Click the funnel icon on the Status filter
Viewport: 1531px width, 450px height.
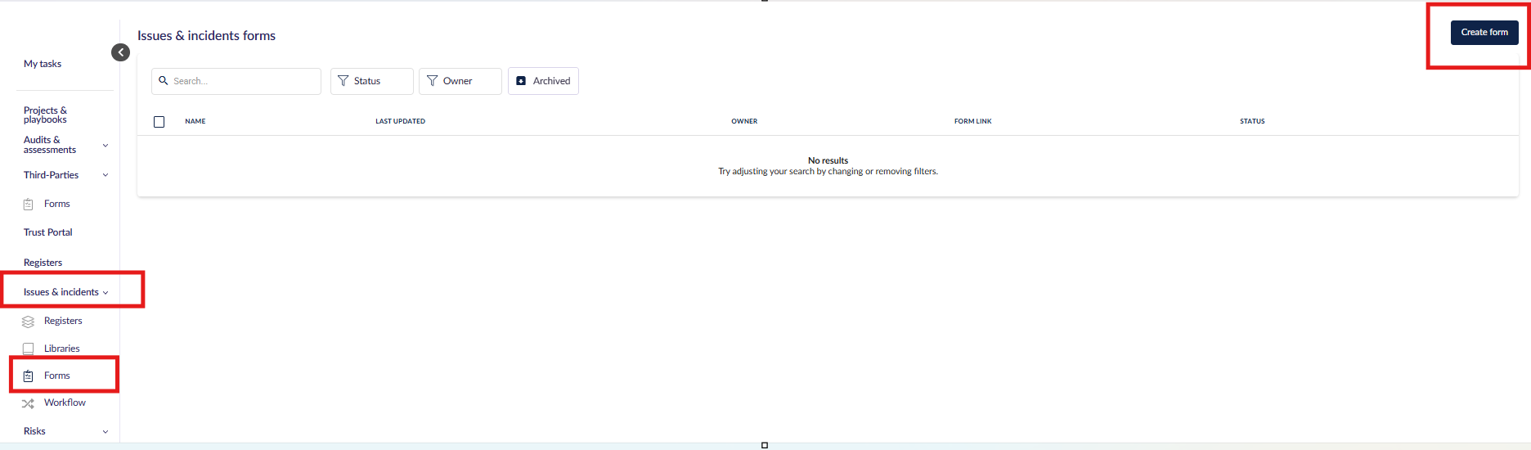(343, 81)
